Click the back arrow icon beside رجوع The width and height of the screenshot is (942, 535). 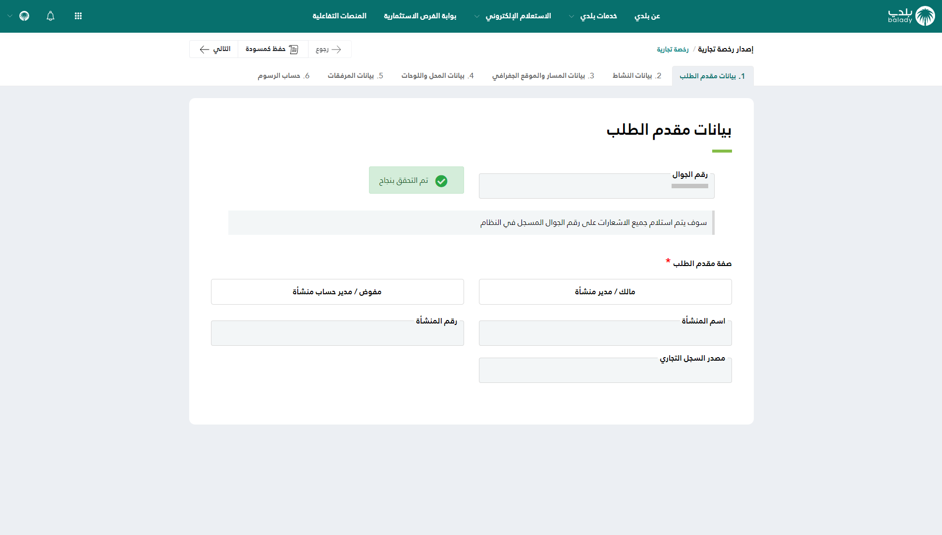pos(337,49)
